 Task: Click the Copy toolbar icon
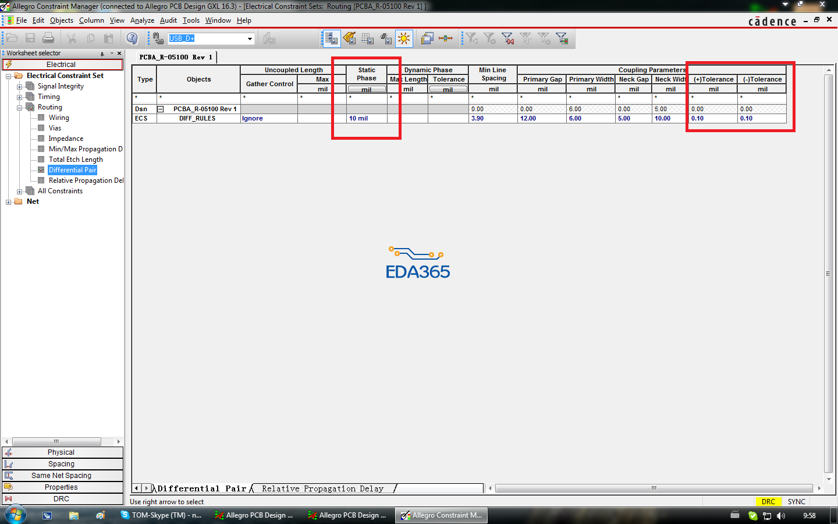(90, 38)
